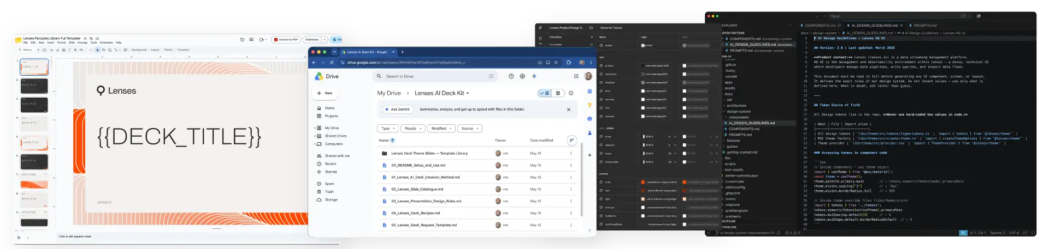
Task: Open the Google apps grid icon
Action: coord(576,76)
